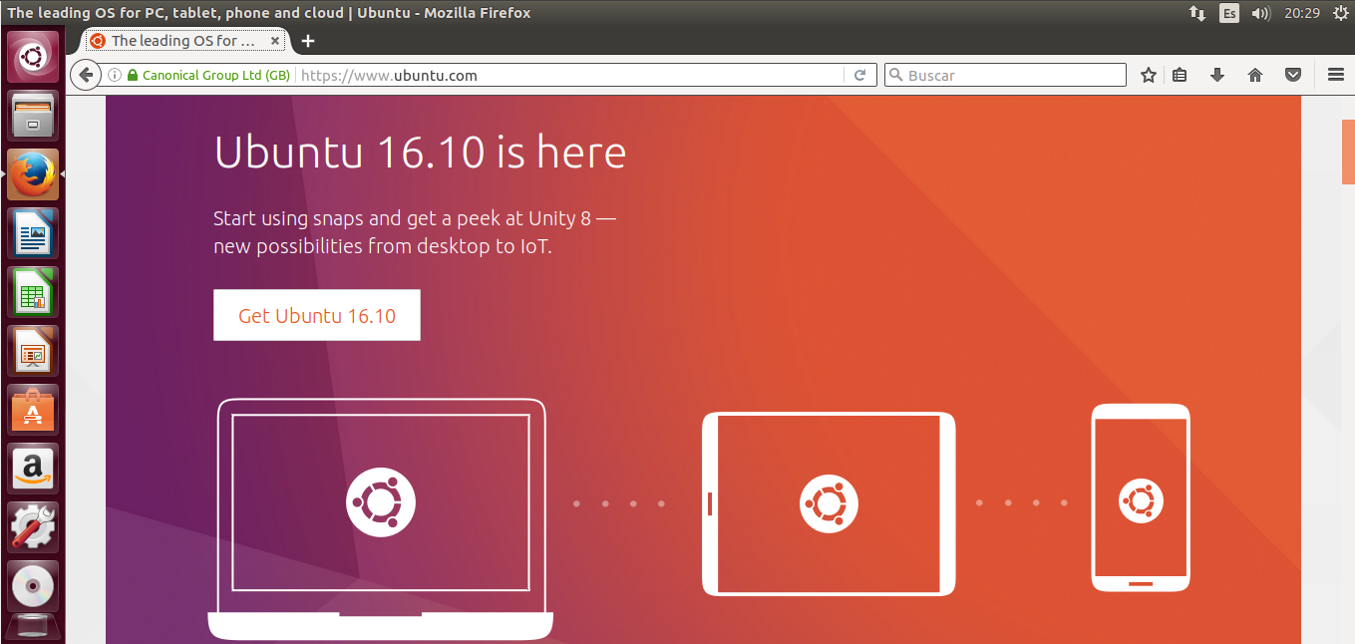Image resolution: width=1355 pixels, height=644 pixels.
Task: Launch LibreOffice Calc from the dock
Action: 33,292
